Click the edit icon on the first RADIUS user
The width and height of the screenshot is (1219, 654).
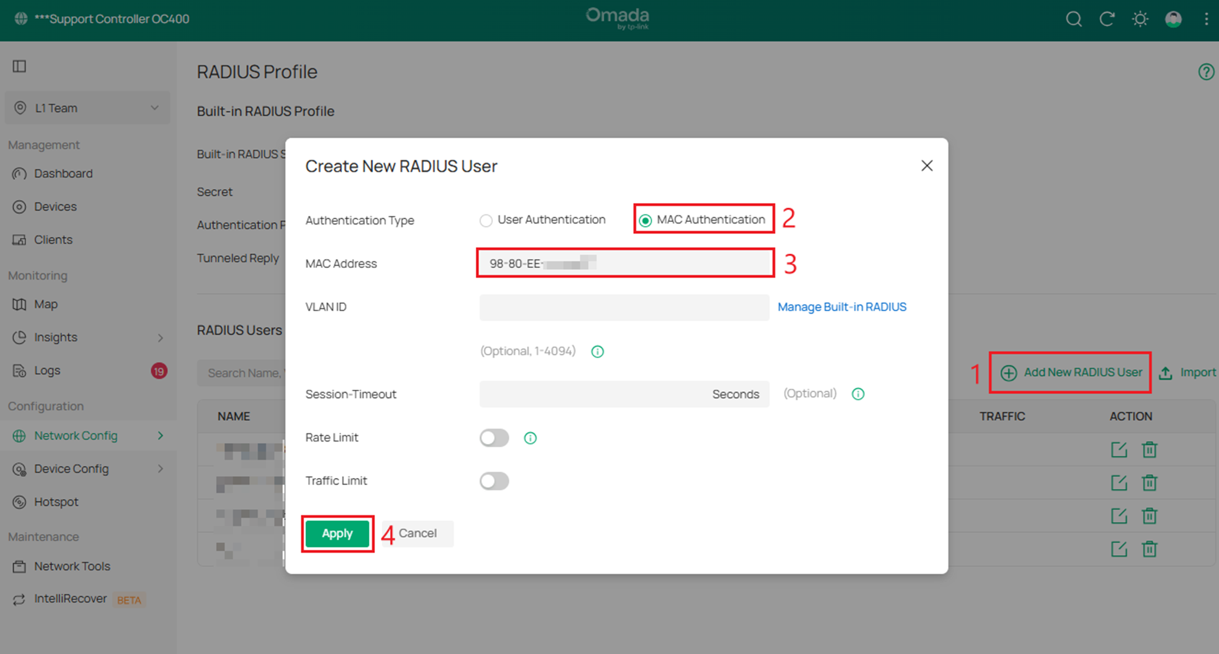(x=1119, y=449)
